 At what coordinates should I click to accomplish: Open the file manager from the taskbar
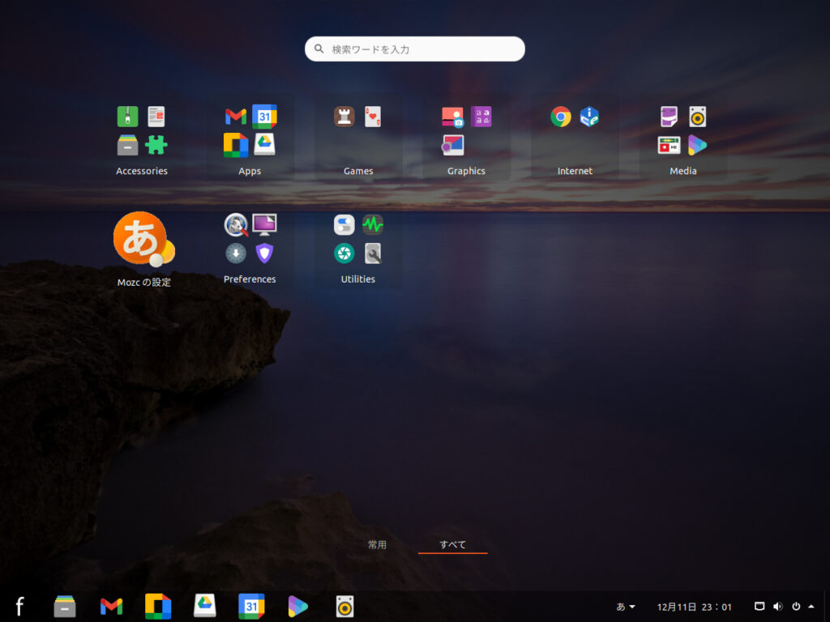[64, 605]
